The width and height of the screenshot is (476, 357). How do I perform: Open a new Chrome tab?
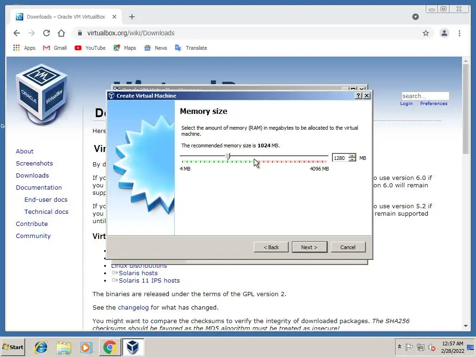click(132, 17)
